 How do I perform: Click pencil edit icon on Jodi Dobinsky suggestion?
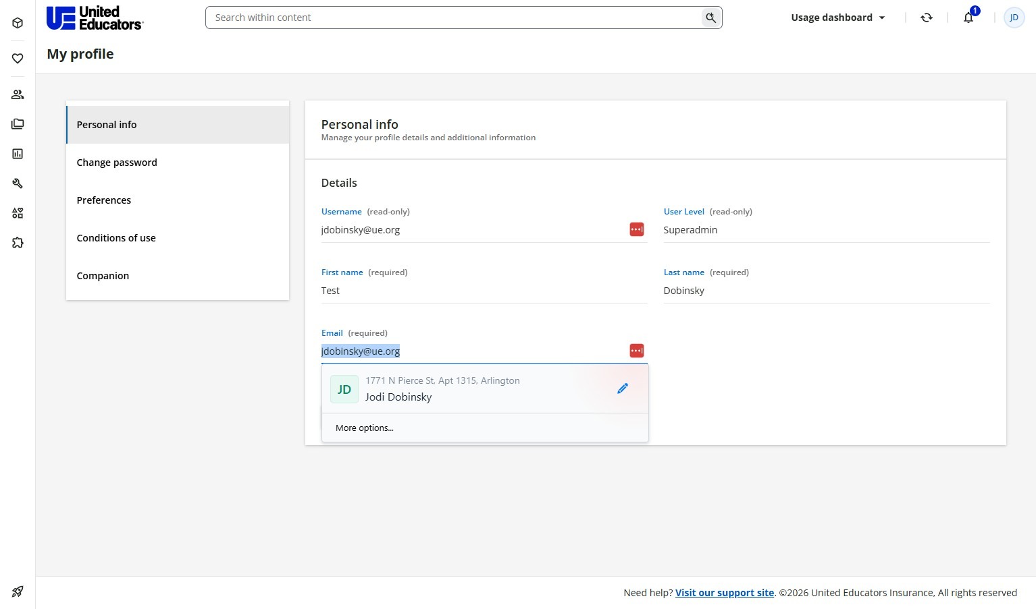[623, 388]
